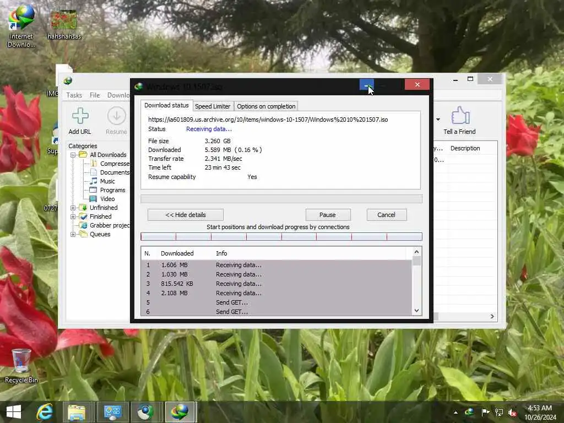
Task: Open the control panel taskbar icon
Action: (112, 412)
